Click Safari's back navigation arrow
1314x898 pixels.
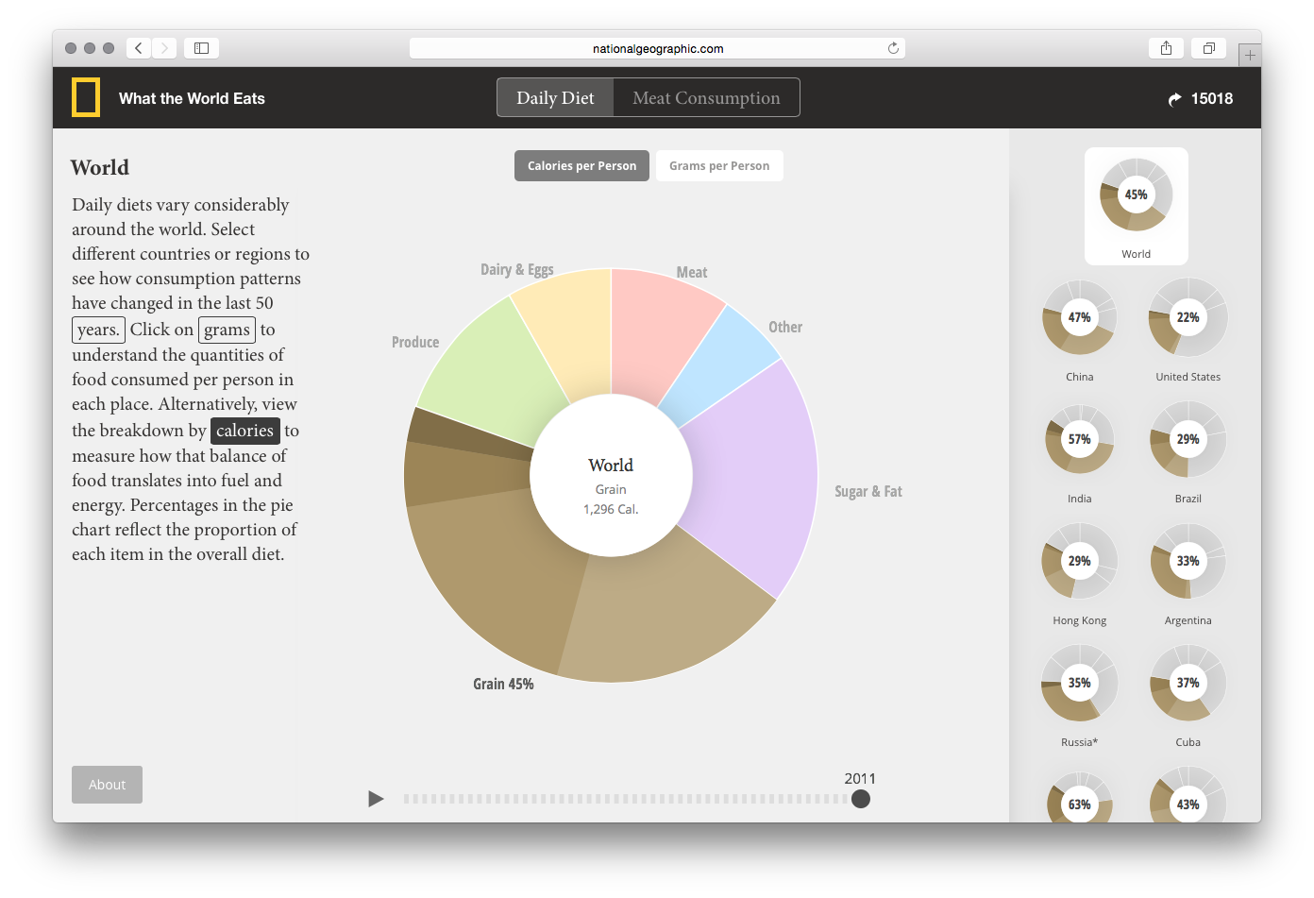click(139, 48)
